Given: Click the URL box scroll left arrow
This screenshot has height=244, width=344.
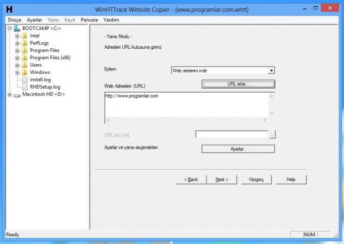Looking at the screenshot, I should 108,120.
